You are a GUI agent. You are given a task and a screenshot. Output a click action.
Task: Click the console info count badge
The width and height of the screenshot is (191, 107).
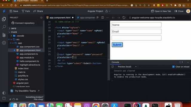(181, 62)
